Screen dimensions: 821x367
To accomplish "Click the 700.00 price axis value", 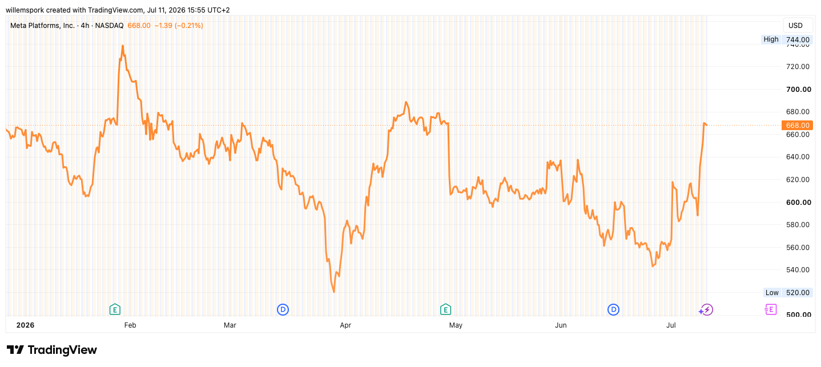I will pyautogui.click(x=798, y=89).
